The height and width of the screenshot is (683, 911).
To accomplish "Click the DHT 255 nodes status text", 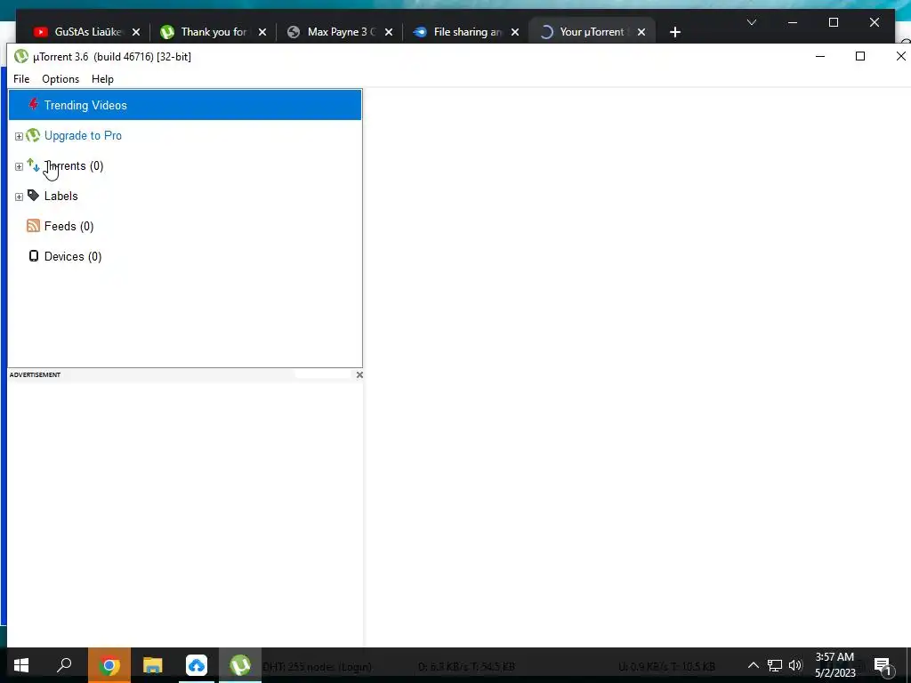I will point(318,667).
